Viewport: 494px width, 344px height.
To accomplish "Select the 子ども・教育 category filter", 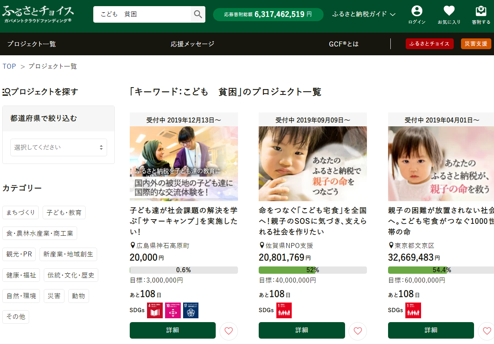I will pos(64,212).
